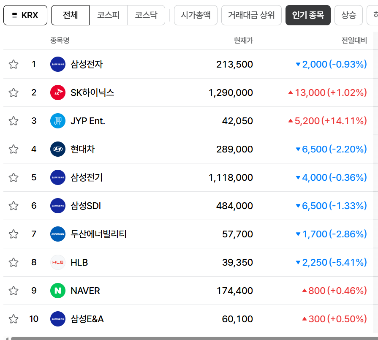Viewport: 378px width, 340px height.
Task: Click the 1,290,000 price value
Action: coord(231,92)
